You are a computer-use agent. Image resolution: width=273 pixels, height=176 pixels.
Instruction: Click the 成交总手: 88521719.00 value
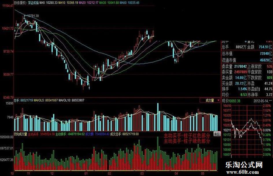tap(124, 134)
